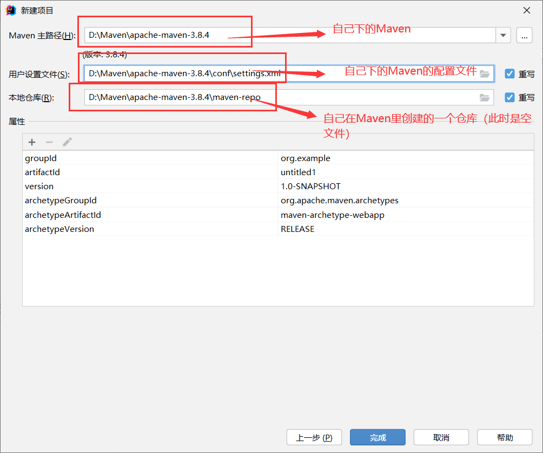Click the edit property pencil icon
The image size is (543, 453).
click(67, 142)
